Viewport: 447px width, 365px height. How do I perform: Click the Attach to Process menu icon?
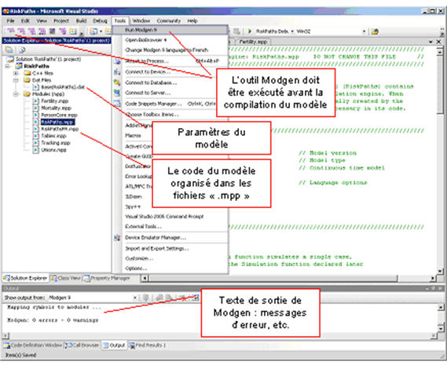pos(117,61)
